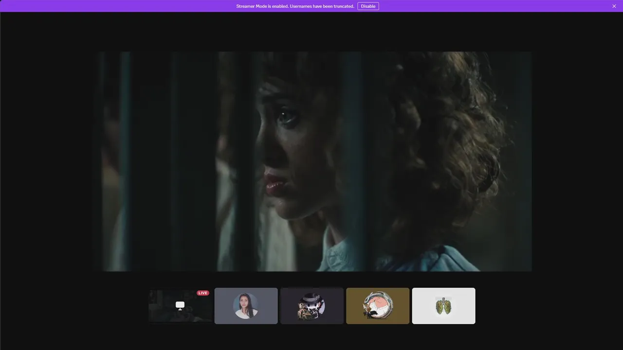Select the participant tile with hat-wearing character avatar
623x350 pixels.
pyautogui.click(x=311, y=306)
